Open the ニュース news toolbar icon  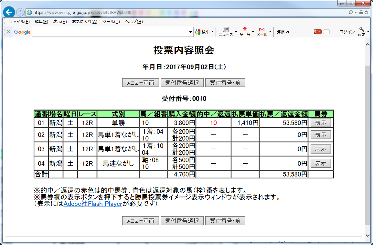pyautogui.click(x=226, y=29)
